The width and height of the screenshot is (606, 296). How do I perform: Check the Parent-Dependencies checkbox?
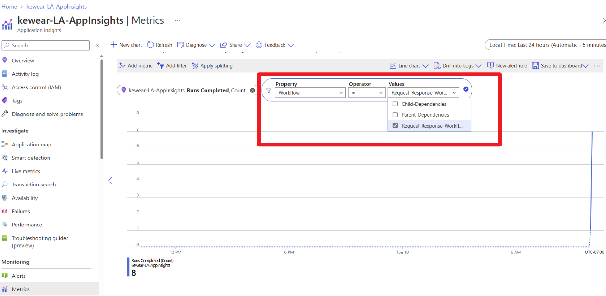[x=395, y=115]
